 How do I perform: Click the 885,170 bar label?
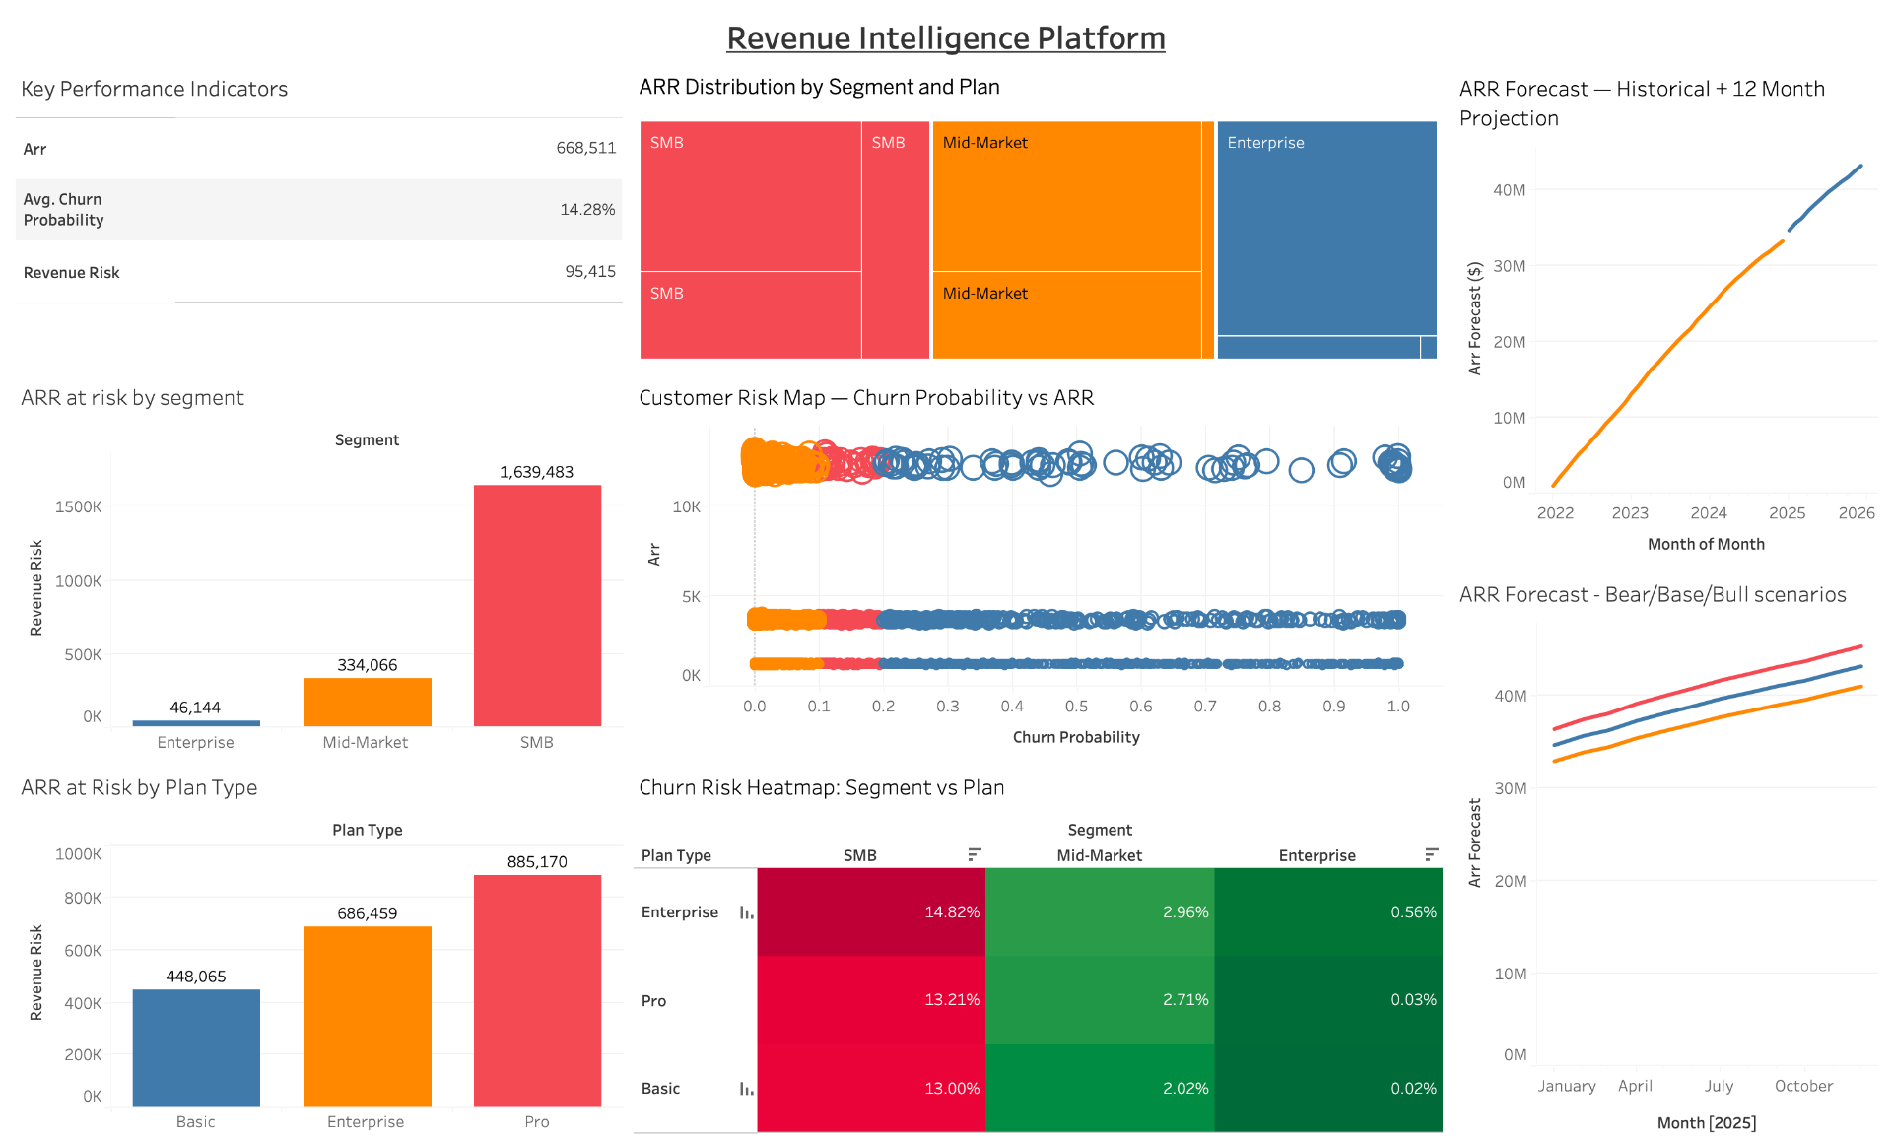537,862
